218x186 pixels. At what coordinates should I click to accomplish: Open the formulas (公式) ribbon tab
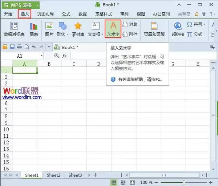pos(66,14)
